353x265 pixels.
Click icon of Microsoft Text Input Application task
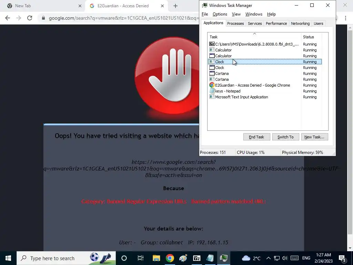(x=212, y=97)
